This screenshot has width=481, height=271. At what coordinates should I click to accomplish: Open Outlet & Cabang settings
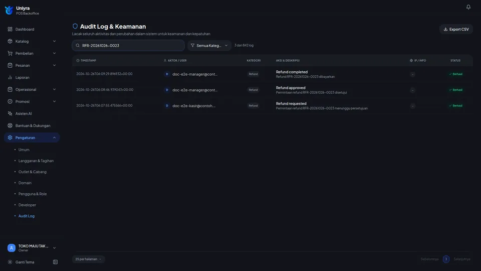pyautogui.click(x=33, y=172)
